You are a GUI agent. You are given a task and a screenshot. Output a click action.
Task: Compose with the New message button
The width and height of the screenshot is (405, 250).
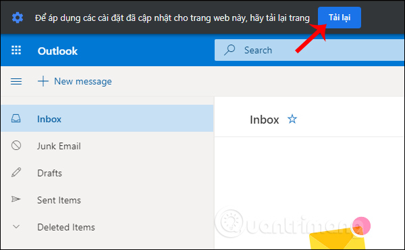[x=75, y=81]
